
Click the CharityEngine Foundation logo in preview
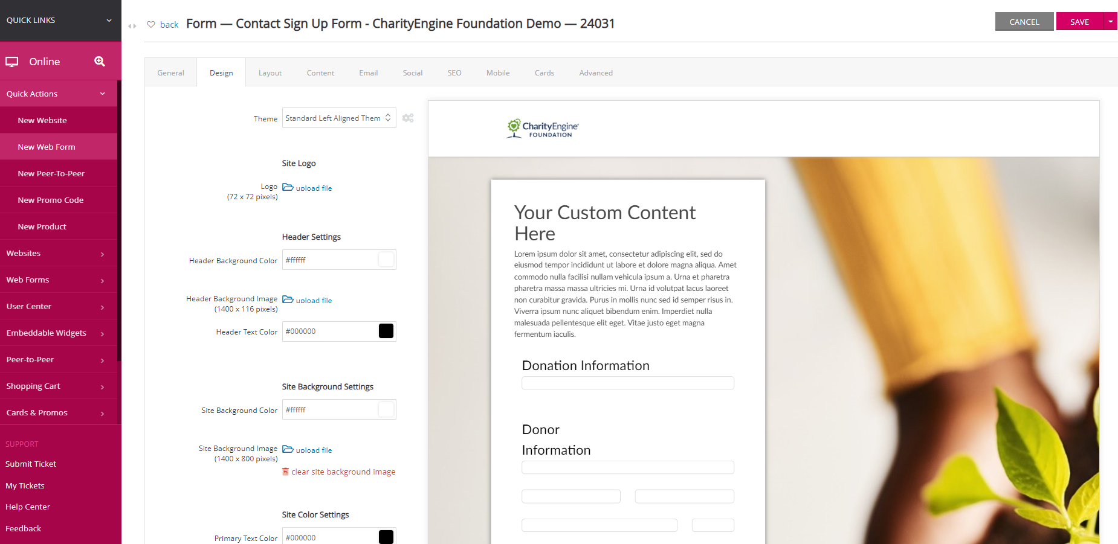click(543, 129)
